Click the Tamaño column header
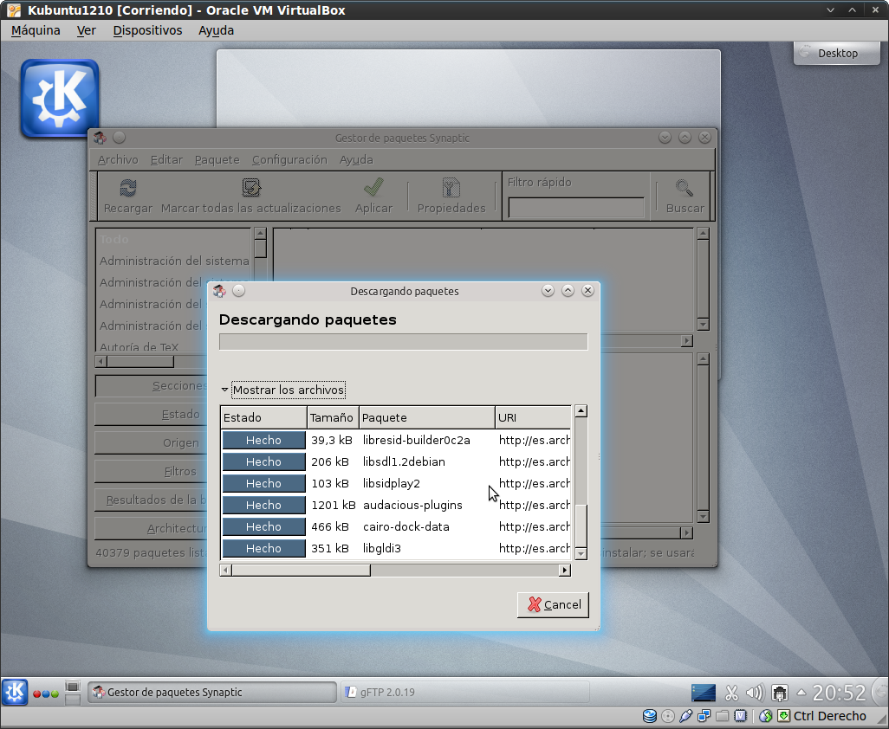Screen dimensions: 889x729 332,417
